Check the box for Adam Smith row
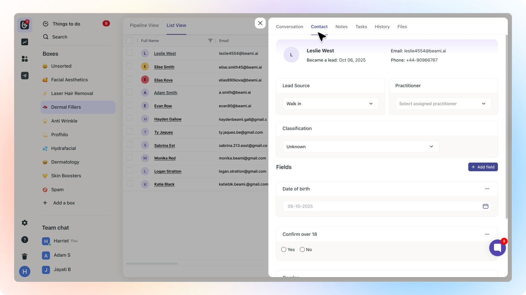The width and height of the screenshot is (526, 295). click(129, 92)
